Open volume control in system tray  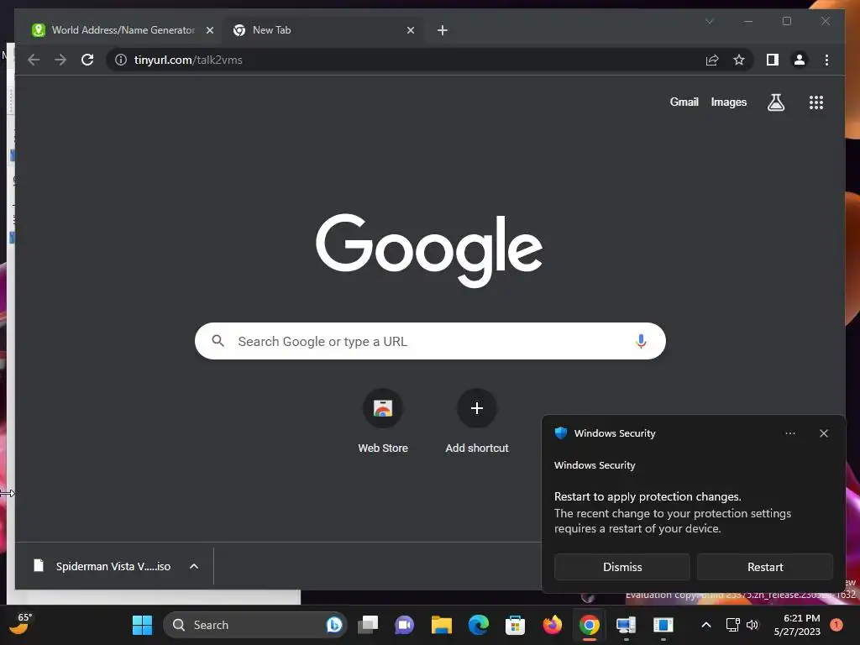(752, 625)
